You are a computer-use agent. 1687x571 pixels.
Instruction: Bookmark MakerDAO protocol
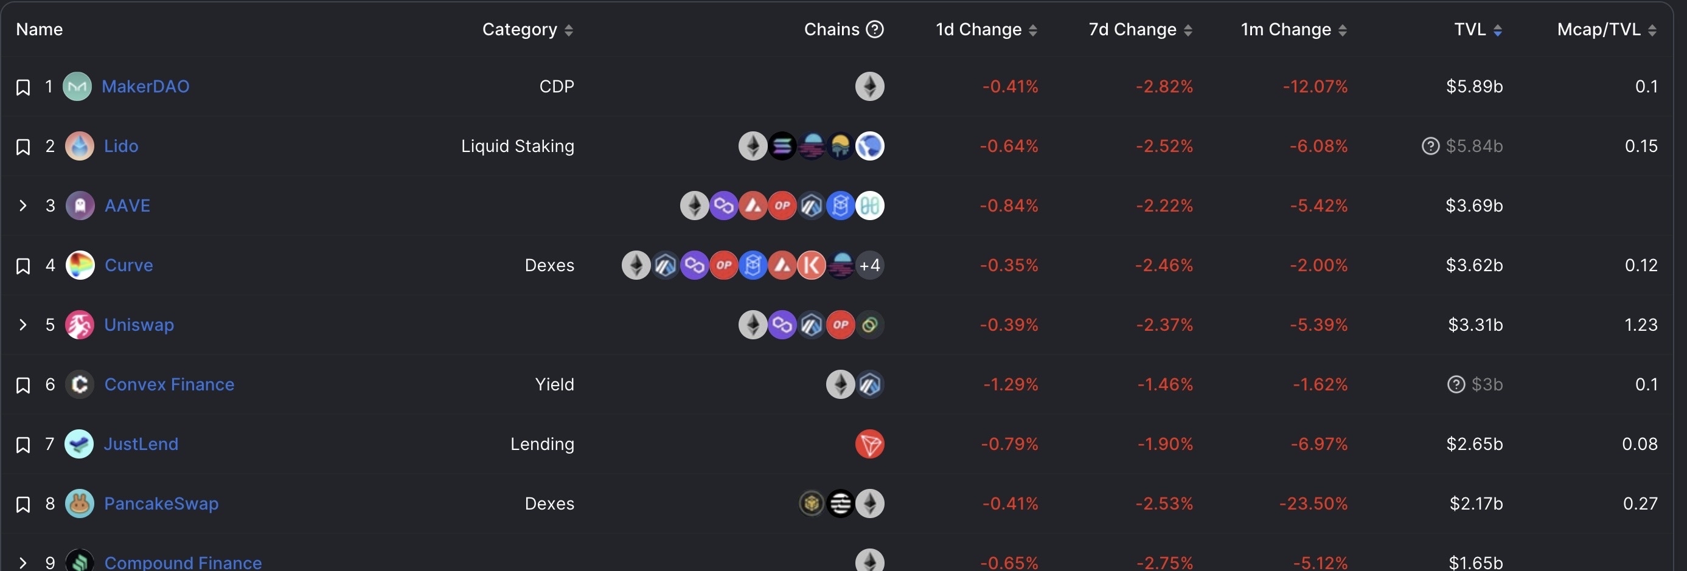coord(23,87)
